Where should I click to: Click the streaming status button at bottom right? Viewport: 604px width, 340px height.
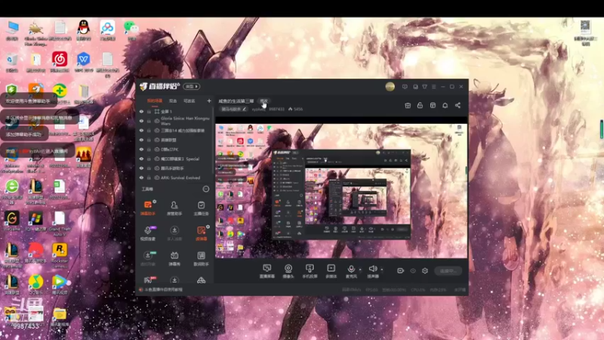click(x=448, y=270)
